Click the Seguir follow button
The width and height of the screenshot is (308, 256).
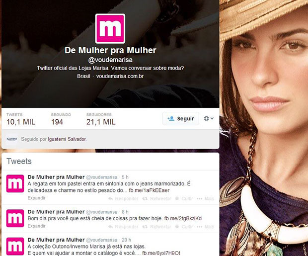[x=180, y=119]
